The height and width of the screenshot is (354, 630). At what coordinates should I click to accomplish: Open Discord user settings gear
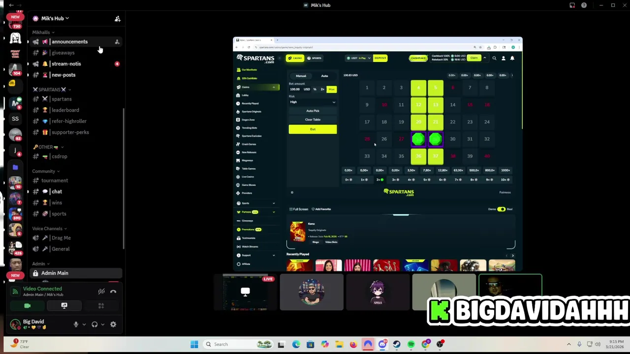pyautogui.click(x=113, y=324)
